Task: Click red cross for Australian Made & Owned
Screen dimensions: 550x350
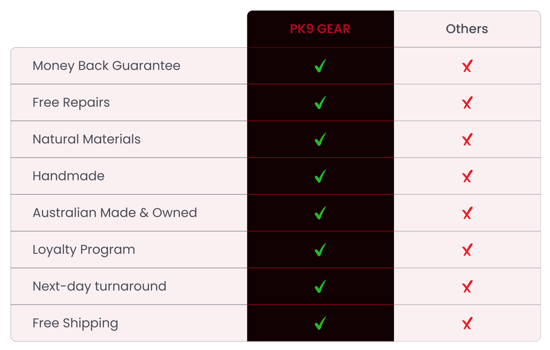Action: point(467,214)
